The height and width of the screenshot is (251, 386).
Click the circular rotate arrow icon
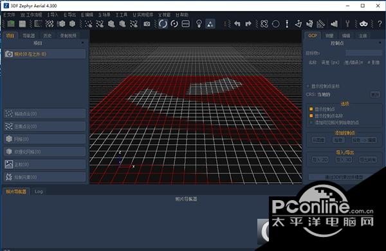point(276,24)
